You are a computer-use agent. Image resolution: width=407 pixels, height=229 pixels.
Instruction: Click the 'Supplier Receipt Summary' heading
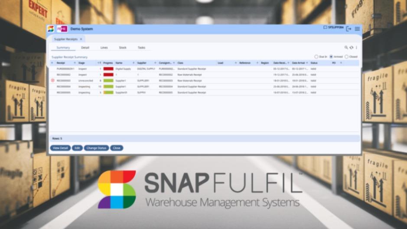click(x=69, y=57)
